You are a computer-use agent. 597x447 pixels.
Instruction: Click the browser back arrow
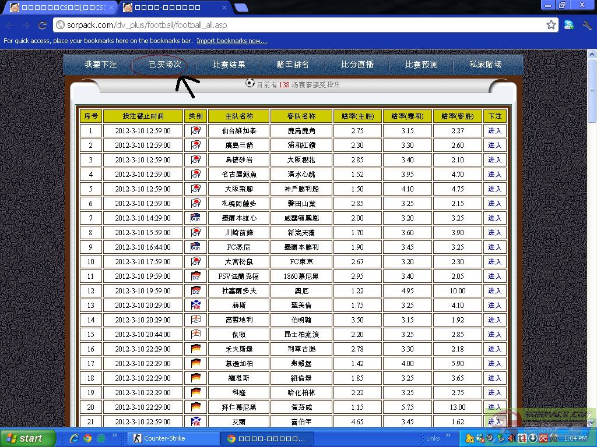[10, 25]
